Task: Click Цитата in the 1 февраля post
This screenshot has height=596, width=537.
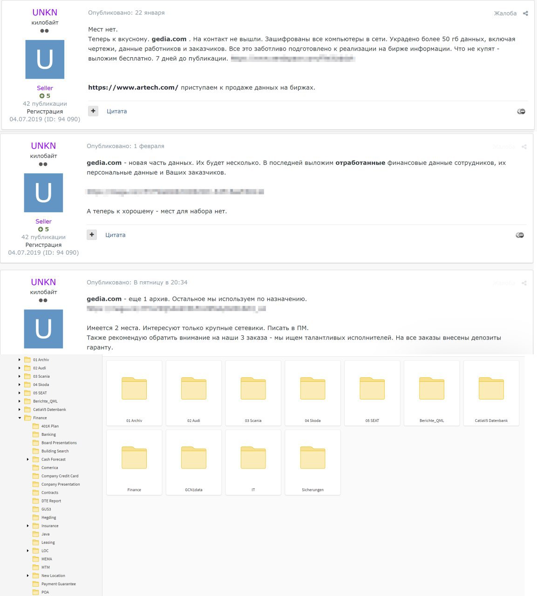Action: click(x=116, y=235)
